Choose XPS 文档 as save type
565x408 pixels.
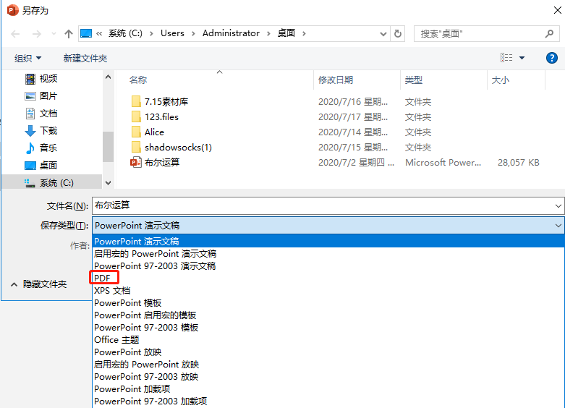coord(328,290)
